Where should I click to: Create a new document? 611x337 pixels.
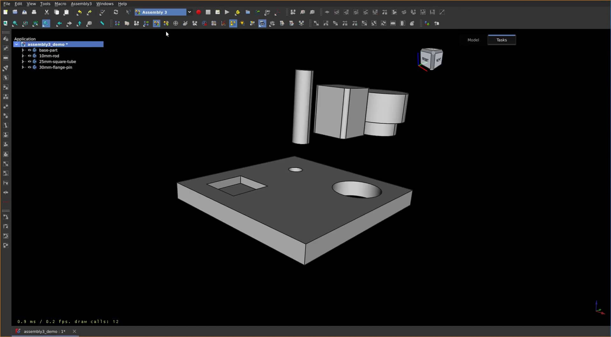click(6, 12)
